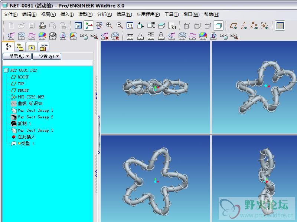Click the mail with attachment icon
The image size is (297, 222).
(52, 25)
